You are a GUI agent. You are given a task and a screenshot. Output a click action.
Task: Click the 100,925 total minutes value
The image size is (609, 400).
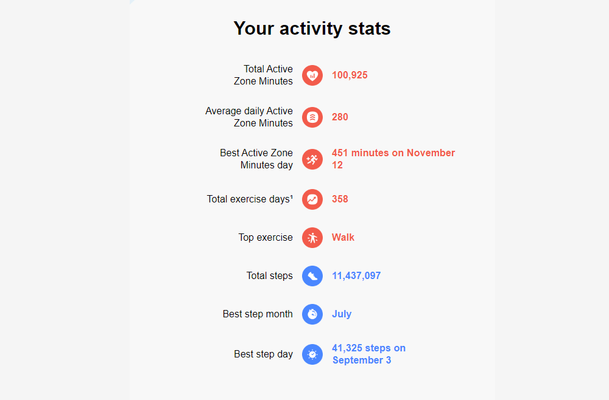[350, 75]
